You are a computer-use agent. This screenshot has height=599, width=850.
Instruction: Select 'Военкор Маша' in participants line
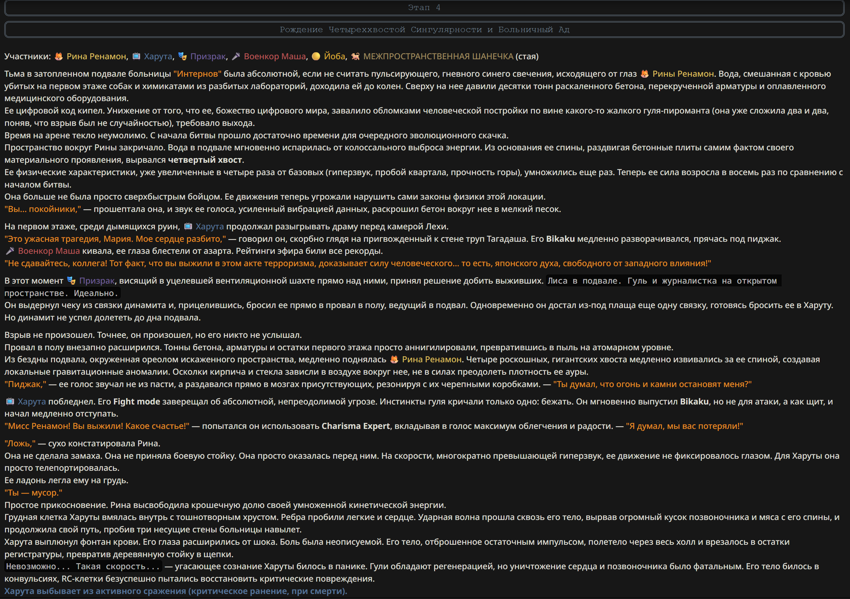click(x=275, y=56)
